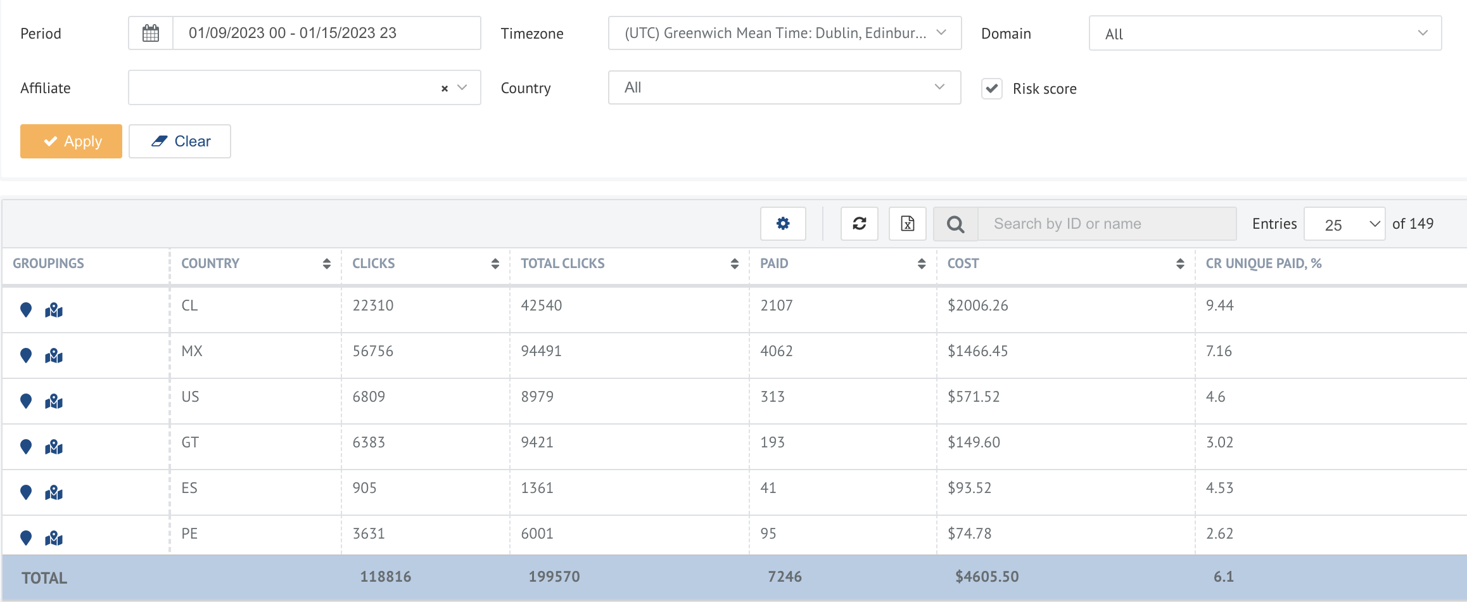Clear the Affiliate selection with the x

coord(445,88)
